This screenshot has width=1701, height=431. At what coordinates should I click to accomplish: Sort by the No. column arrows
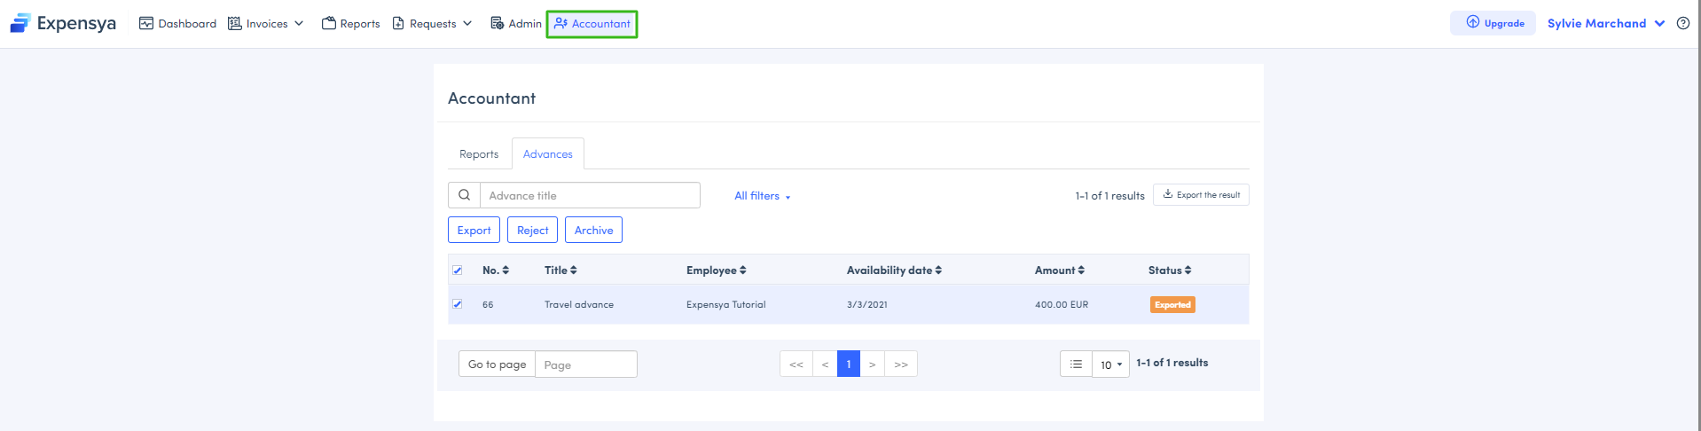click(506, 270)
